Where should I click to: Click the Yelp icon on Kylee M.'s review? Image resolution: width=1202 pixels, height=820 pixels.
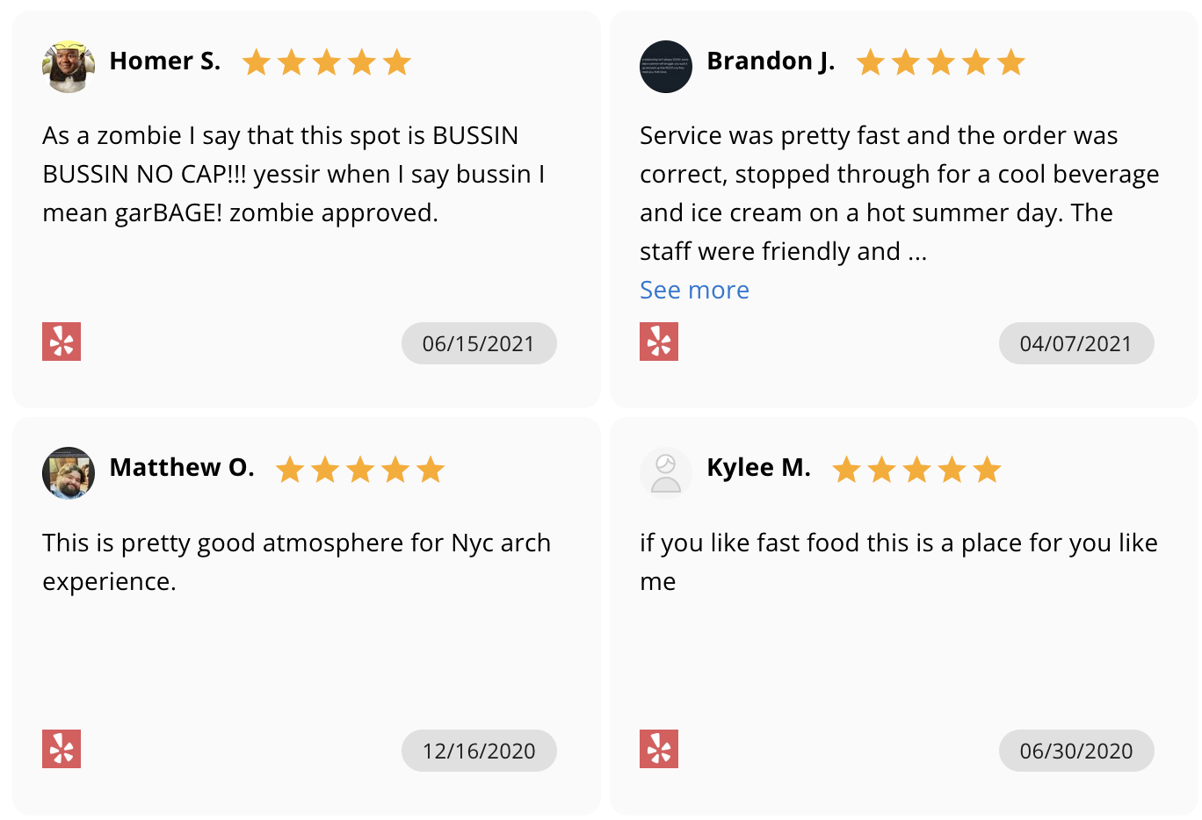click(659, 749)
